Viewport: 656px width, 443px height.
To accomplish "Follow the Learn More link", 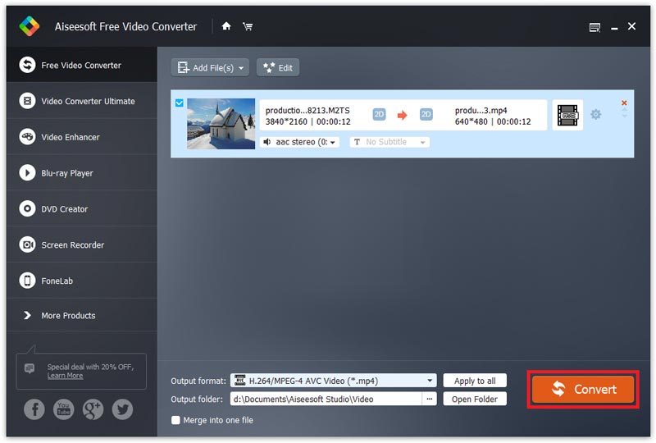I will tap(65, 376).
